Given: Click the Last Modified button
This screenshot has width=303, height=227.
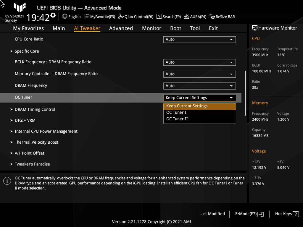Looking at the screenshot, I should point(212,214).
